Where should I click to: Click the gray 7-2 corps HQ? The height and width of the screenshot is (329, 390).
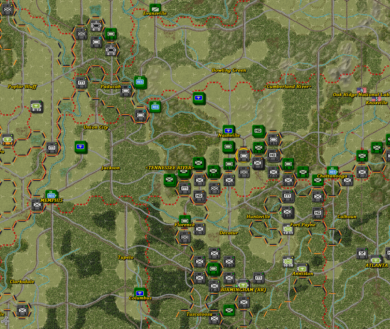(x=273, y=155)
